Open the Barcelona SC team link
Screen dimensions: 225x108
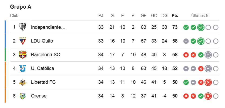pos(45,55)
